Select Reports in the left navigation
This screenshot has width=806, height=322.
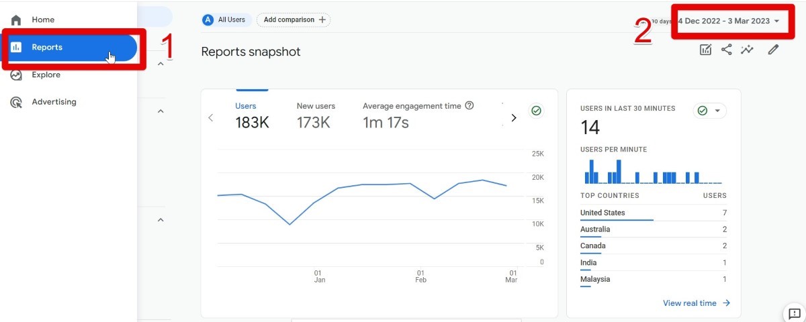click(69, 47)
